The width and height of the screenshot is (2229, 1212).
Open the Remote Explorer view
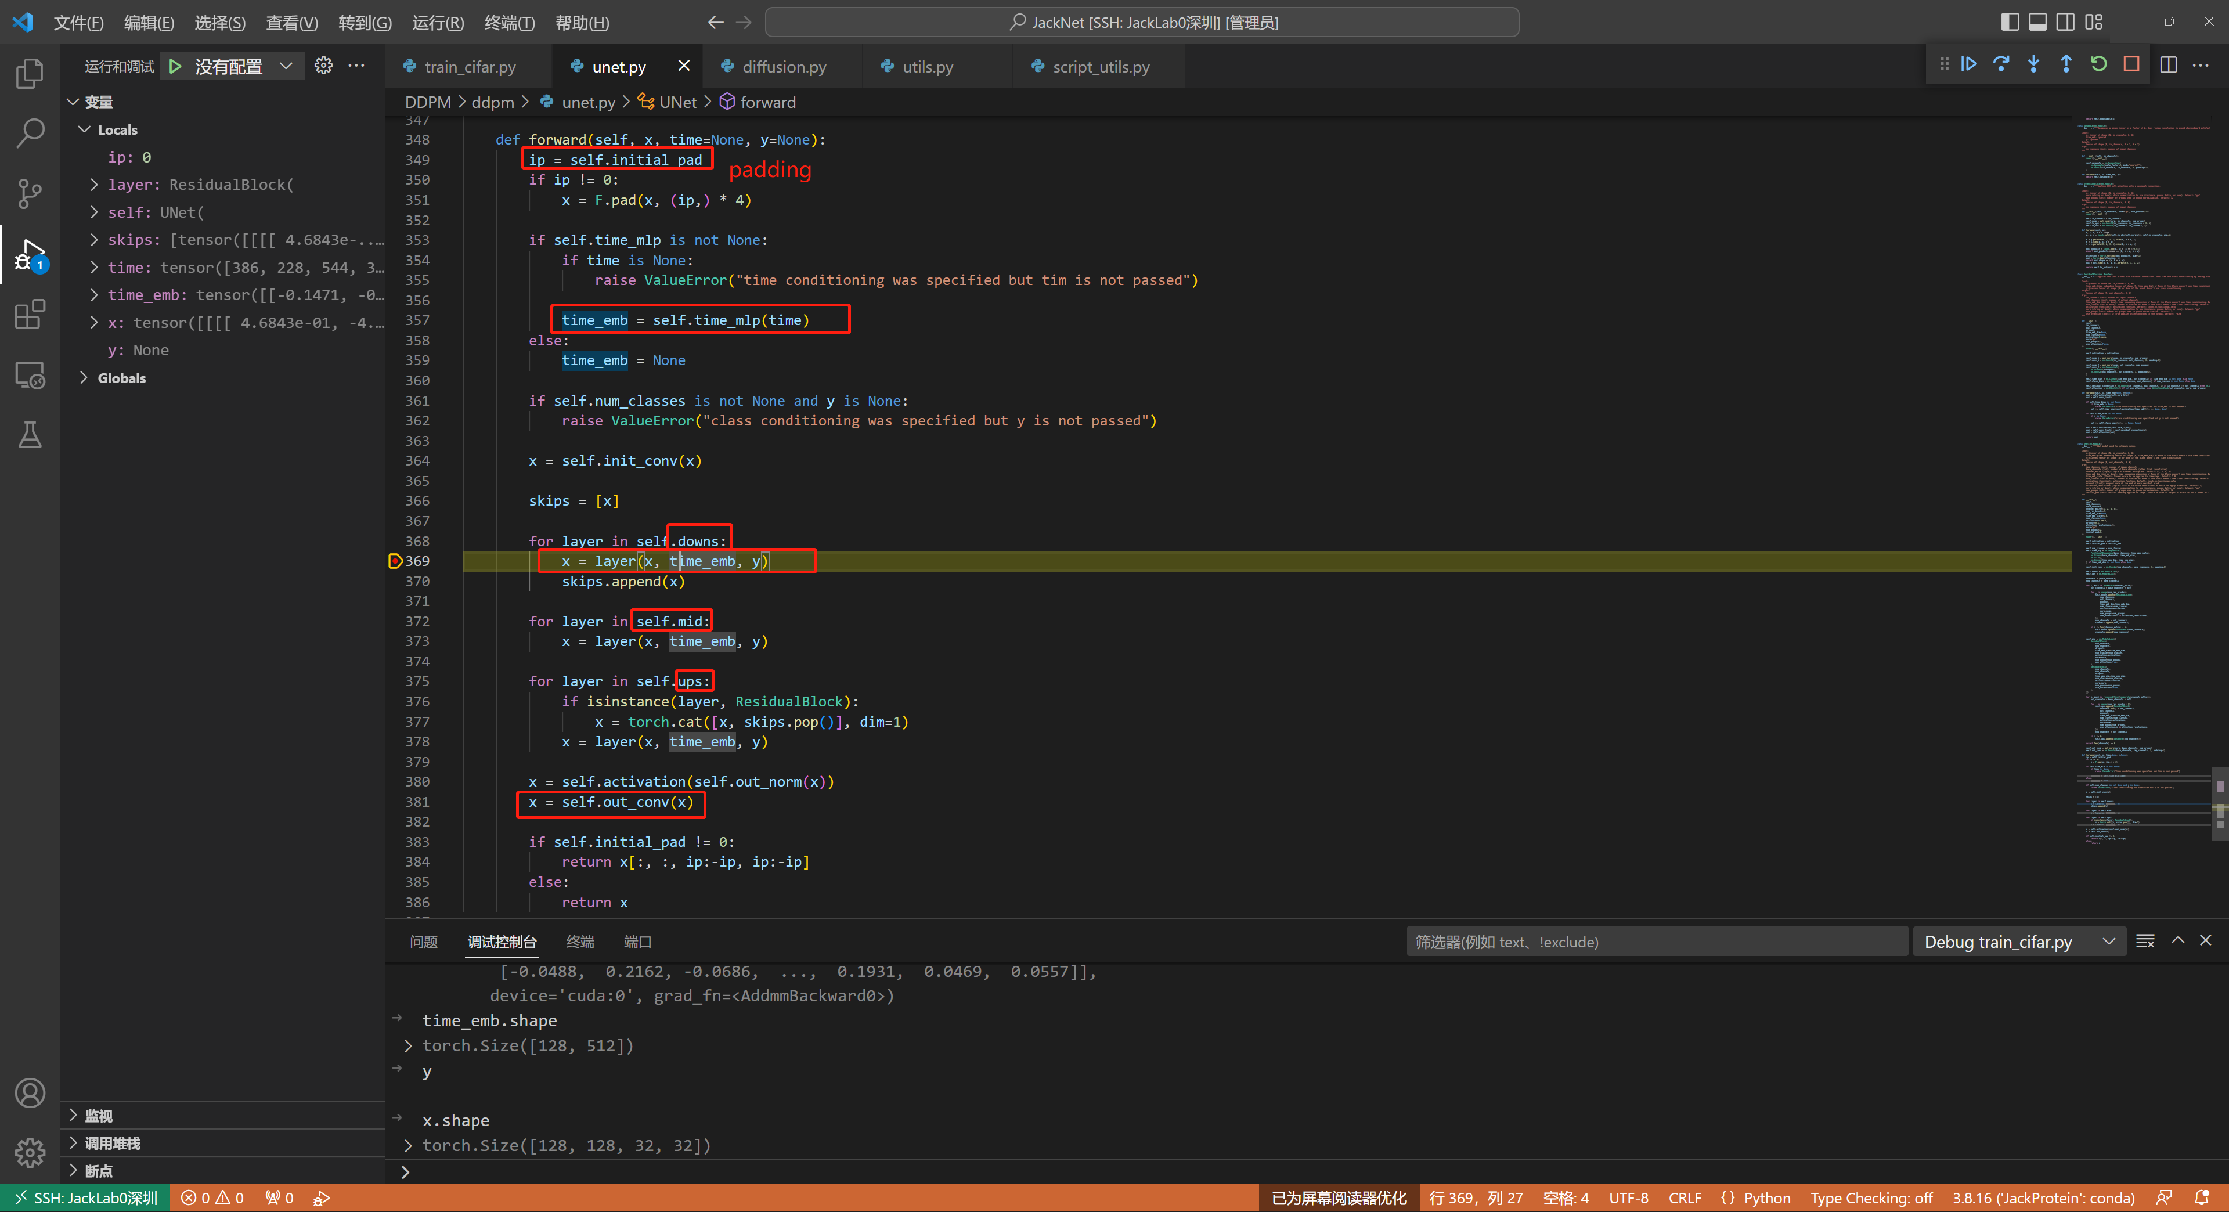pyautogui.click(x=30, y=376)
